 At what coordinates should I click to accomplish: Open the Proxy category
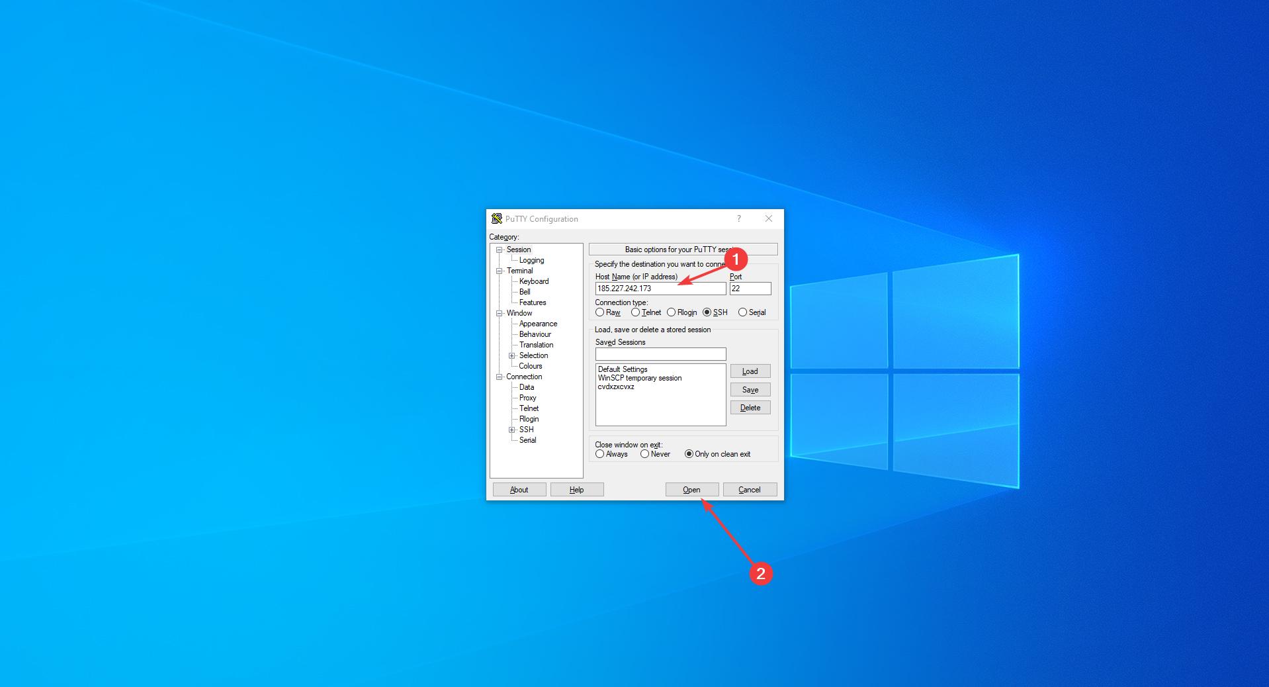click(528, 398)
